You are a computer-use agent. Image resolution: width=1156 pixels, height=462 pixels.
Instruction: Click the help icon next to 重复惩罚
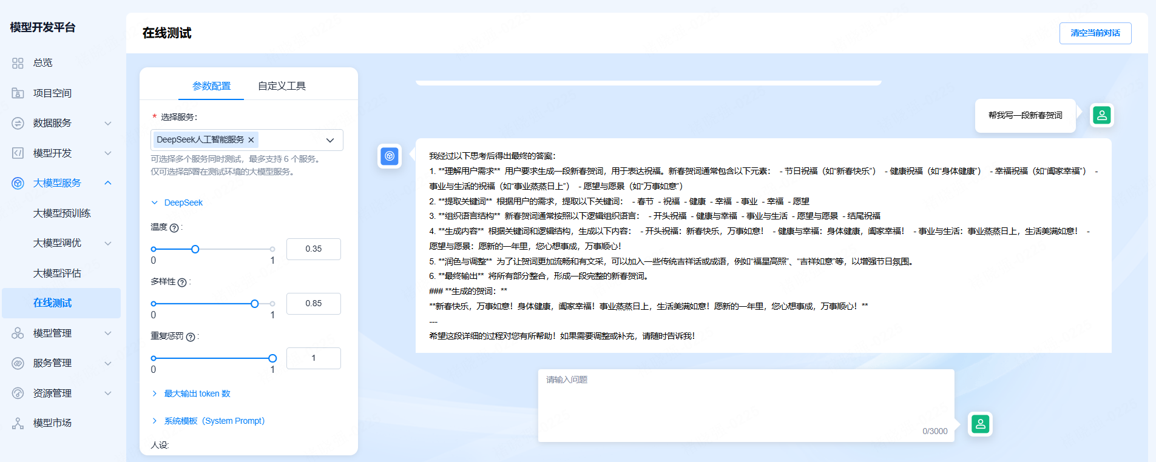(x=191, y=337)
